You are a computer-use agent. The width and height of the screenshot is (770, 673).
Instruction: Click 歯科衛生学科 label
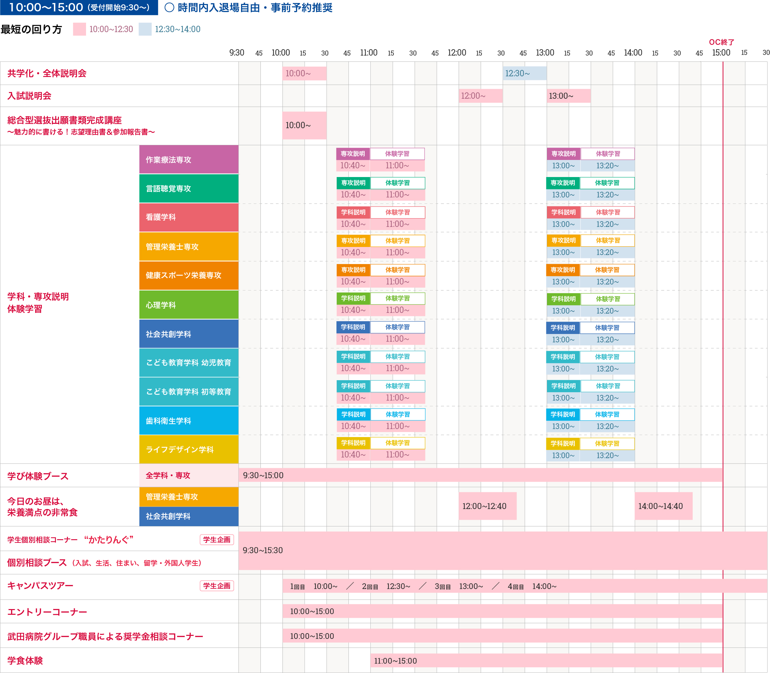188,421
